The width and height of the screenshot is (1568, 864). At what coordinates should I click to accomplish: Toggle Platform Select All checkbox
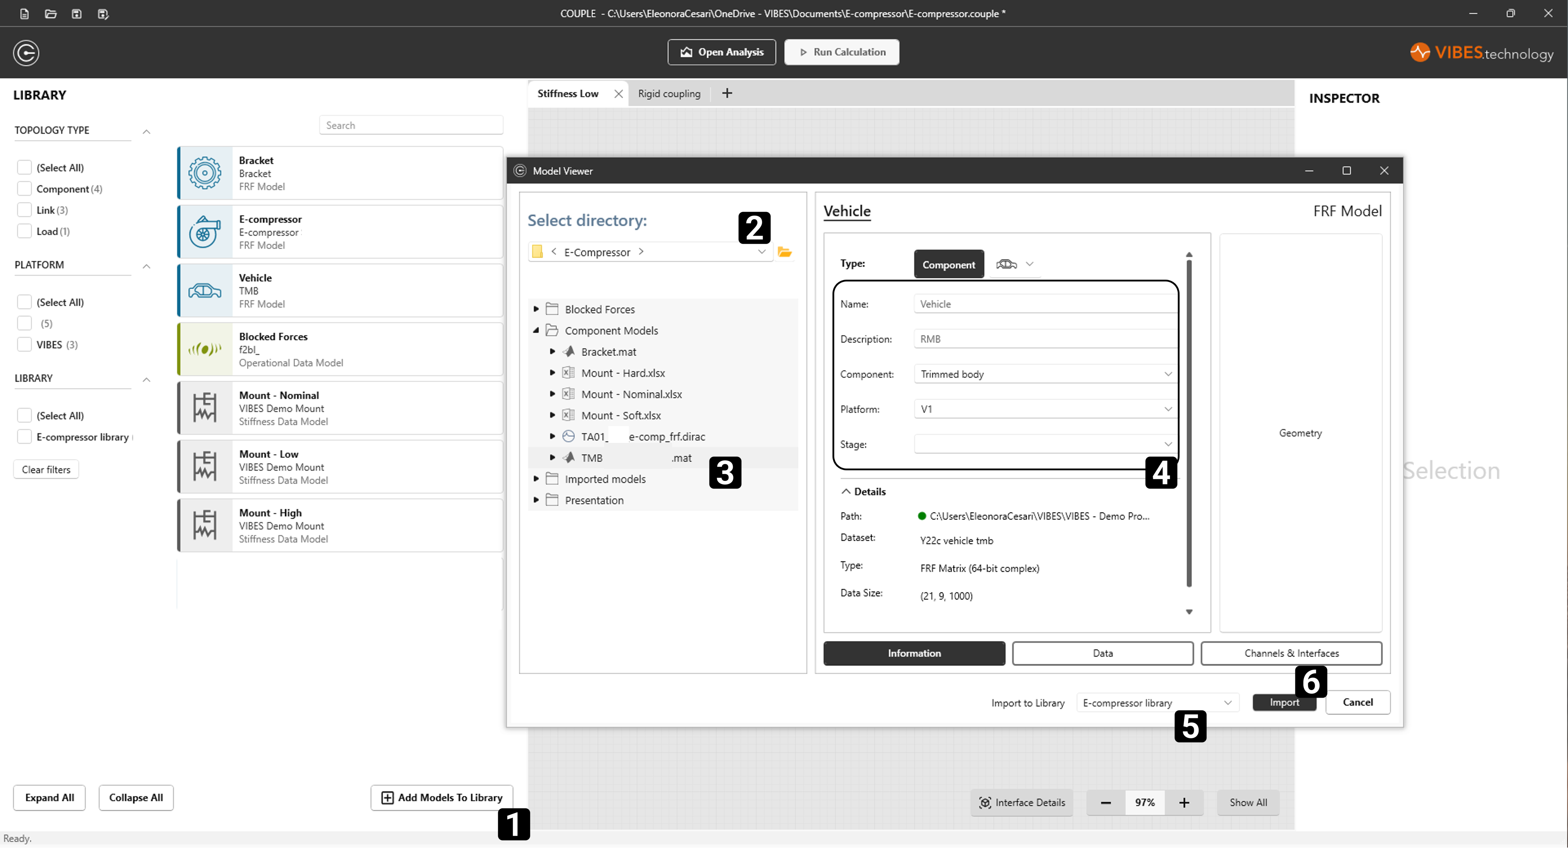pos(24,302)
